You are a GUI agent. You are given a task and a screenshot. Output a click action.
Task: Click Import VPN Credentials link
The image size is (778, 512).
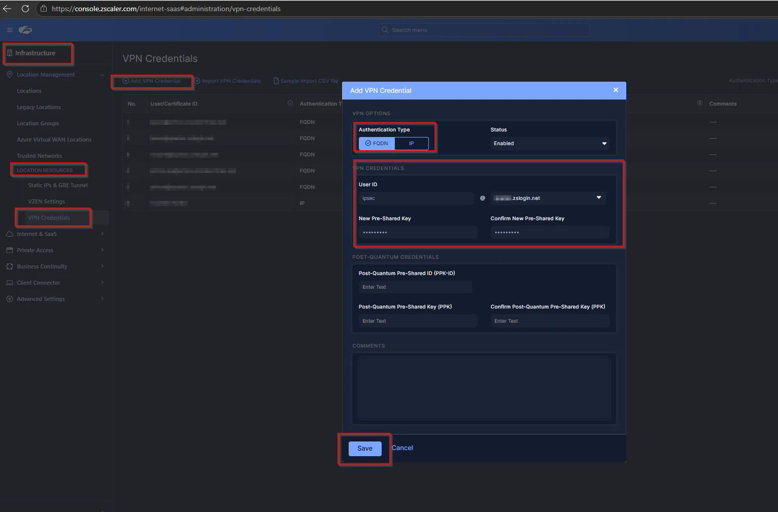231,81
